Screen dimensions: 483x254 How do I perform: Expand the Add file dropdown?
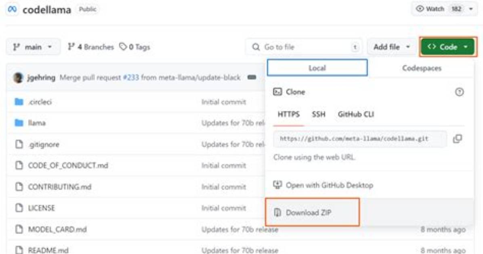point(392,47)
